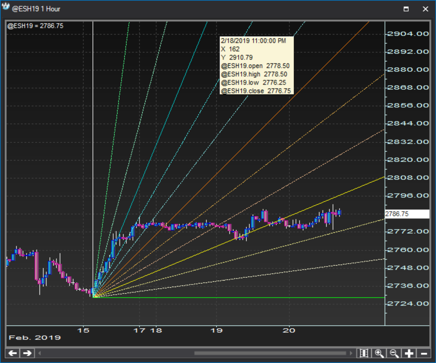Image resolution: width=436 pixels, height=363 pixels.
Task: Click the latest blue candlestick
Action: [x=339, y=213]
